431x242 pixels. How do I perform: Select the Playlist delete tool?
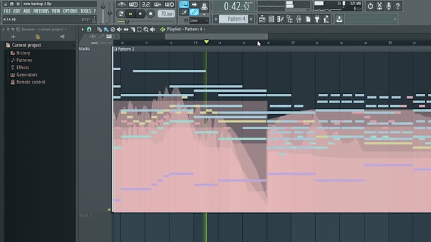(112, 29)
